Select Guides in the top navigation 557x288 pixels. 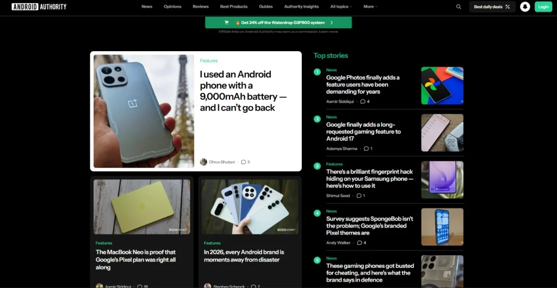(x=265, y=7)
